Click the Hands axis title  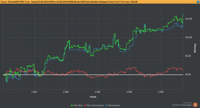pos(93,97)
